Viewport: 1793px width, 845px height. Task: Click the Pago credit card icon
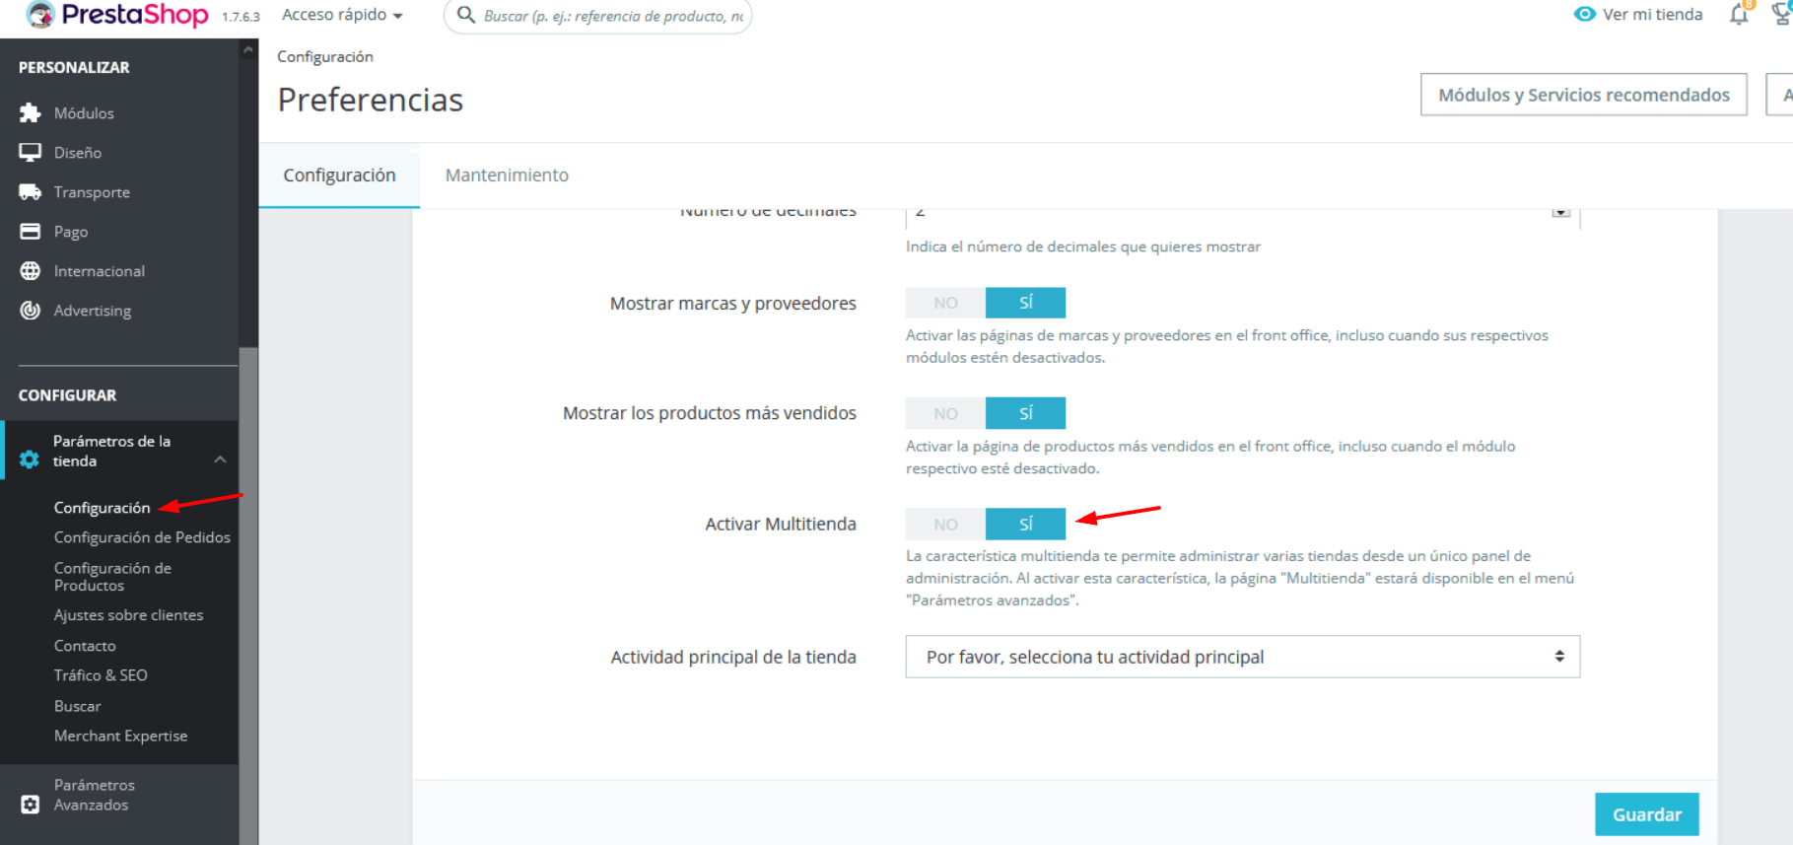31,232
